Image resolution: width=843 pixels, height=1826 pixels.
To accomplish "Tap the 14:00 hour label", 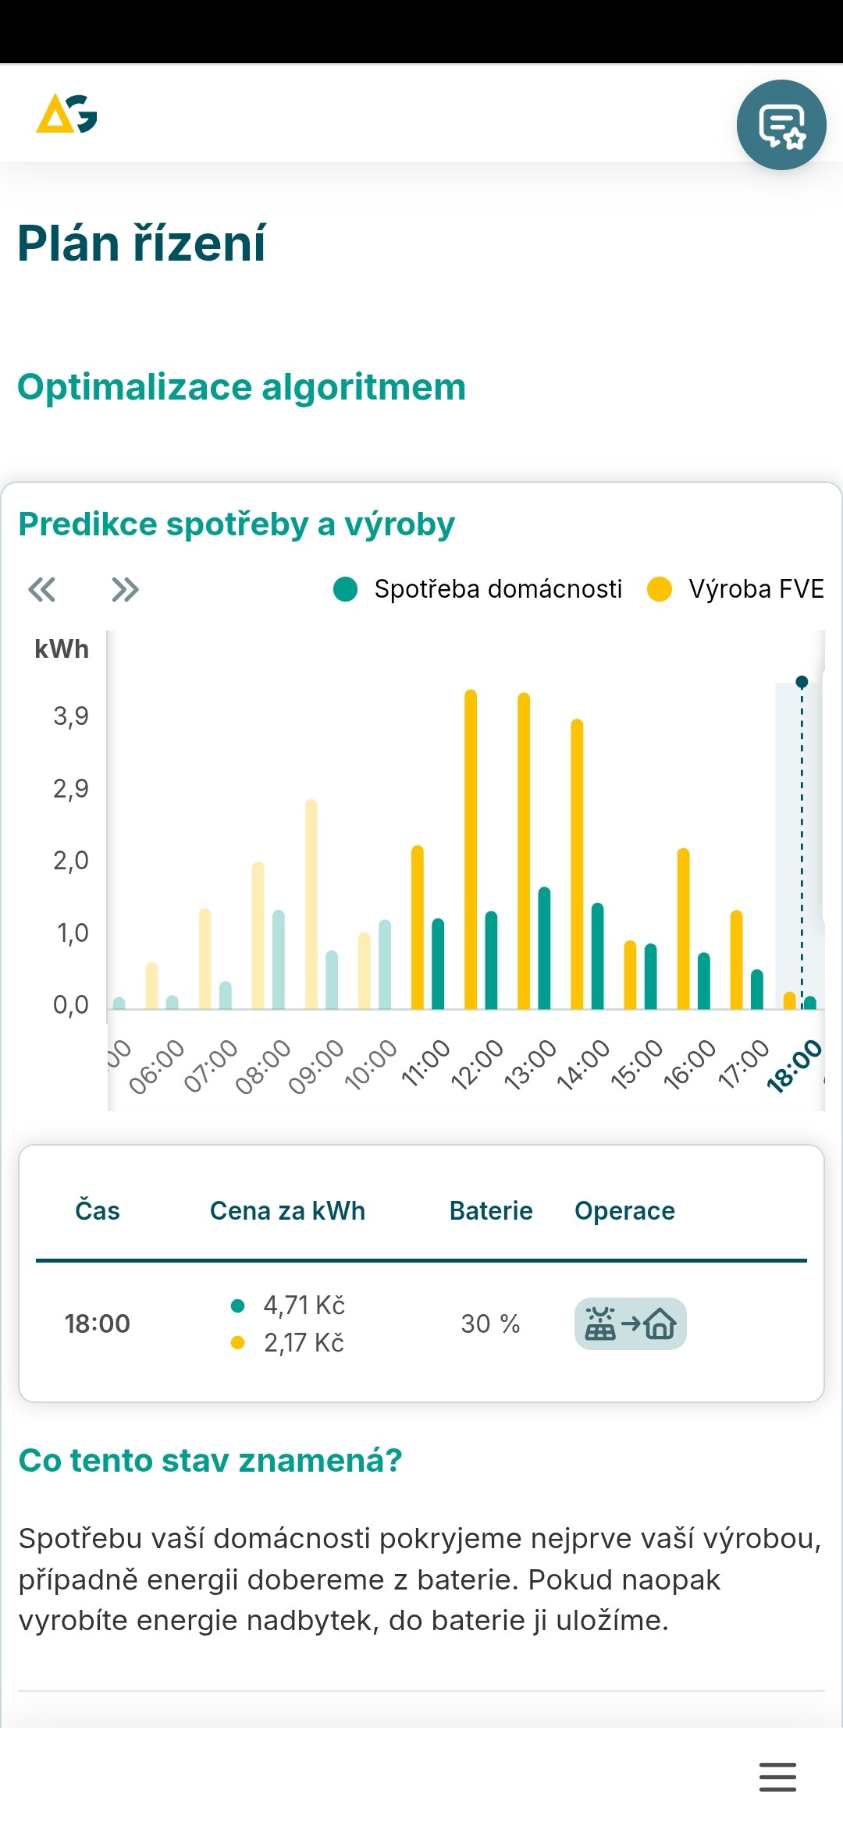I will coord(583,1066).
